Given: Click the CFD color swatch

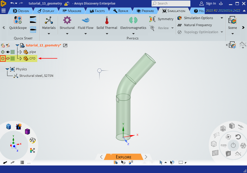Looking at the screenshot, I should click(x=12, y=59).
